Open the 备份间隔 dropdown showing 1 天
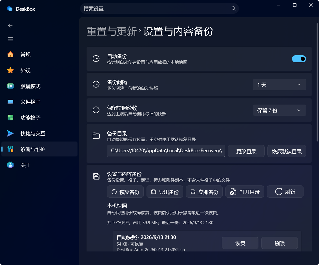 tap(279, 85)
